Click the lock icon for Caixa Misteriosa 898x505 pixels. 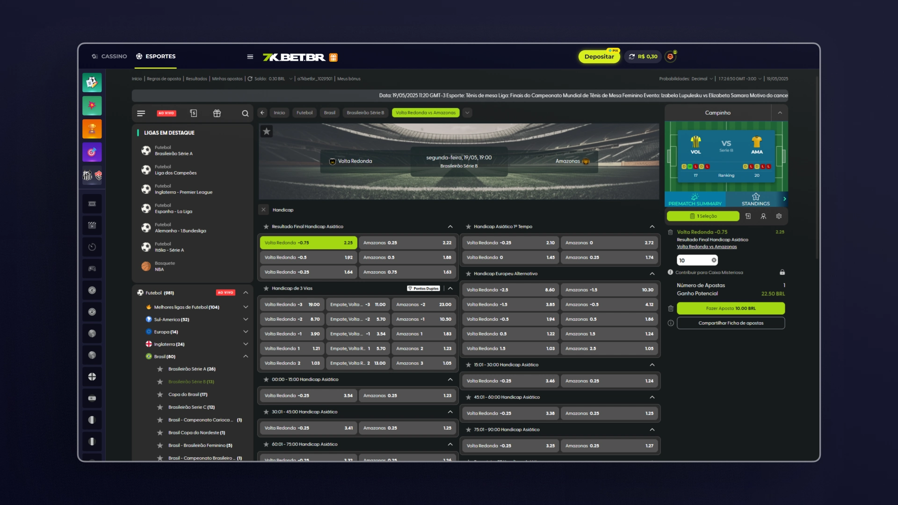(x=782, y=272)
